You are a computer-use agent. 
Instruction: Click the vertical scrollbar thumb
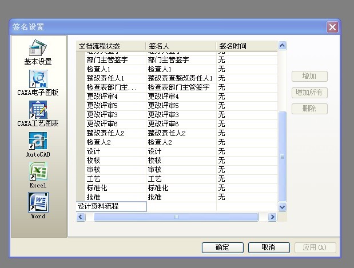[282, 157]
